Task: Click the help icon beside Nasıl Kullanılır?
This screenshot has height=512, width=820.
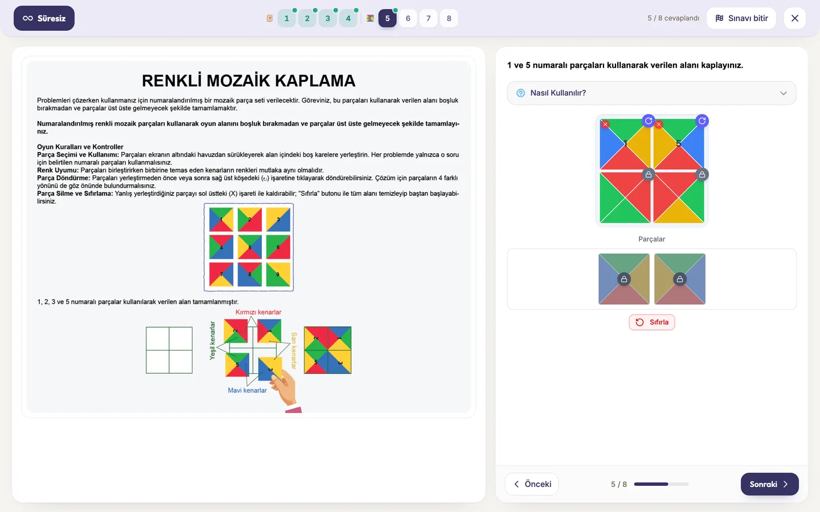Action: (520, 93)
